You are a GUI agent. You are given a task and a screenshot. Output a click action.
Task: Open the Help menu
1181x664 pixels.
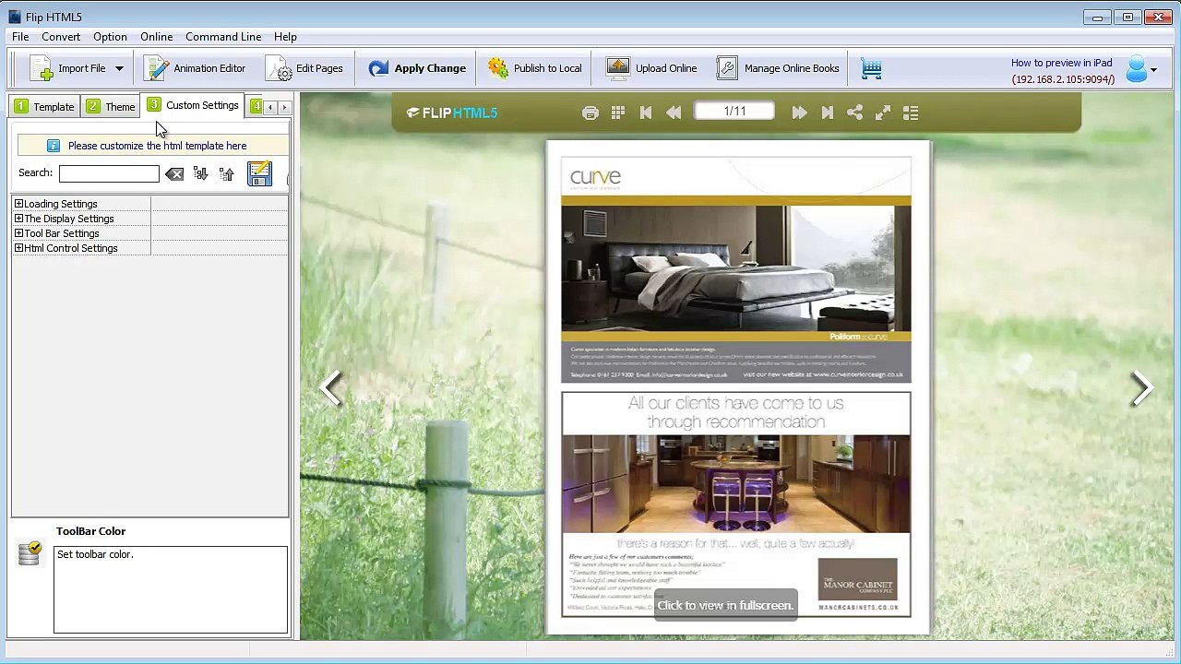tap(285, 37)
